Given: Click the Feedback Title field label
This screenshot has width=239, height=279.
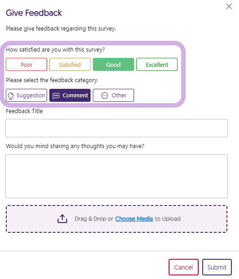Looking at the screenshot, I should tap(24, 111).
